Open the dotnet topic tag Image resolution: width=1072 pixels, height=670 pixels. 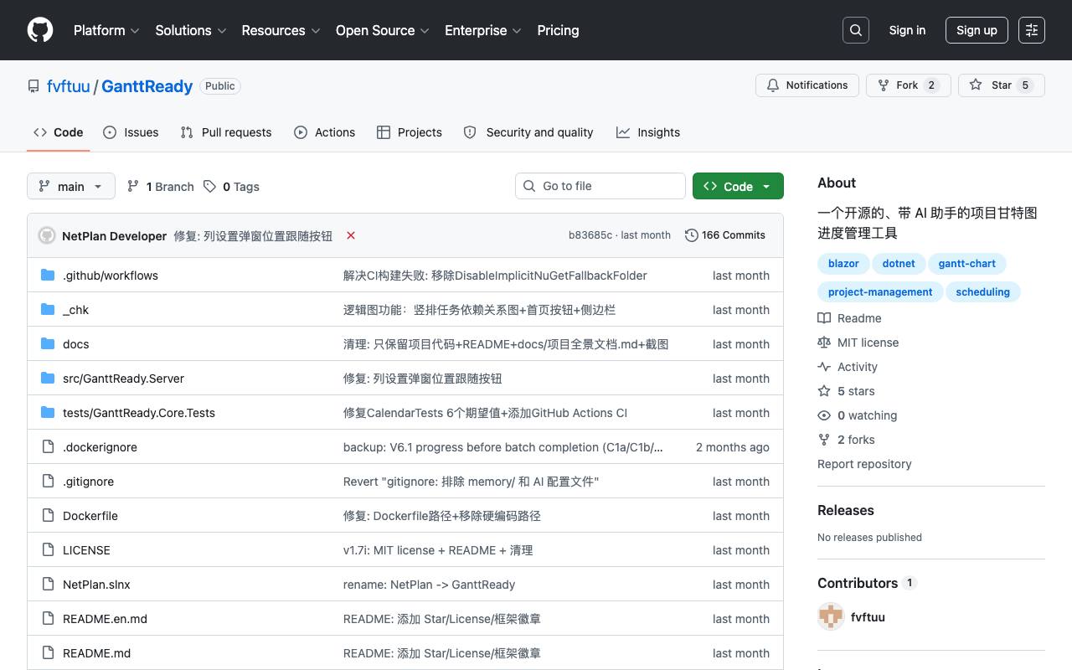coord(899,264)
